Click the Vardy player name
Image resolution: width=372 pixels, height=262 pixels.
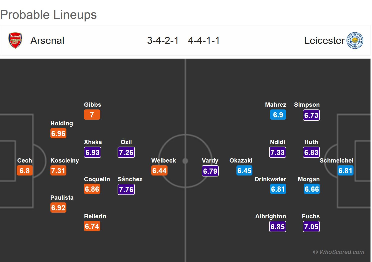tap(210, 161)
